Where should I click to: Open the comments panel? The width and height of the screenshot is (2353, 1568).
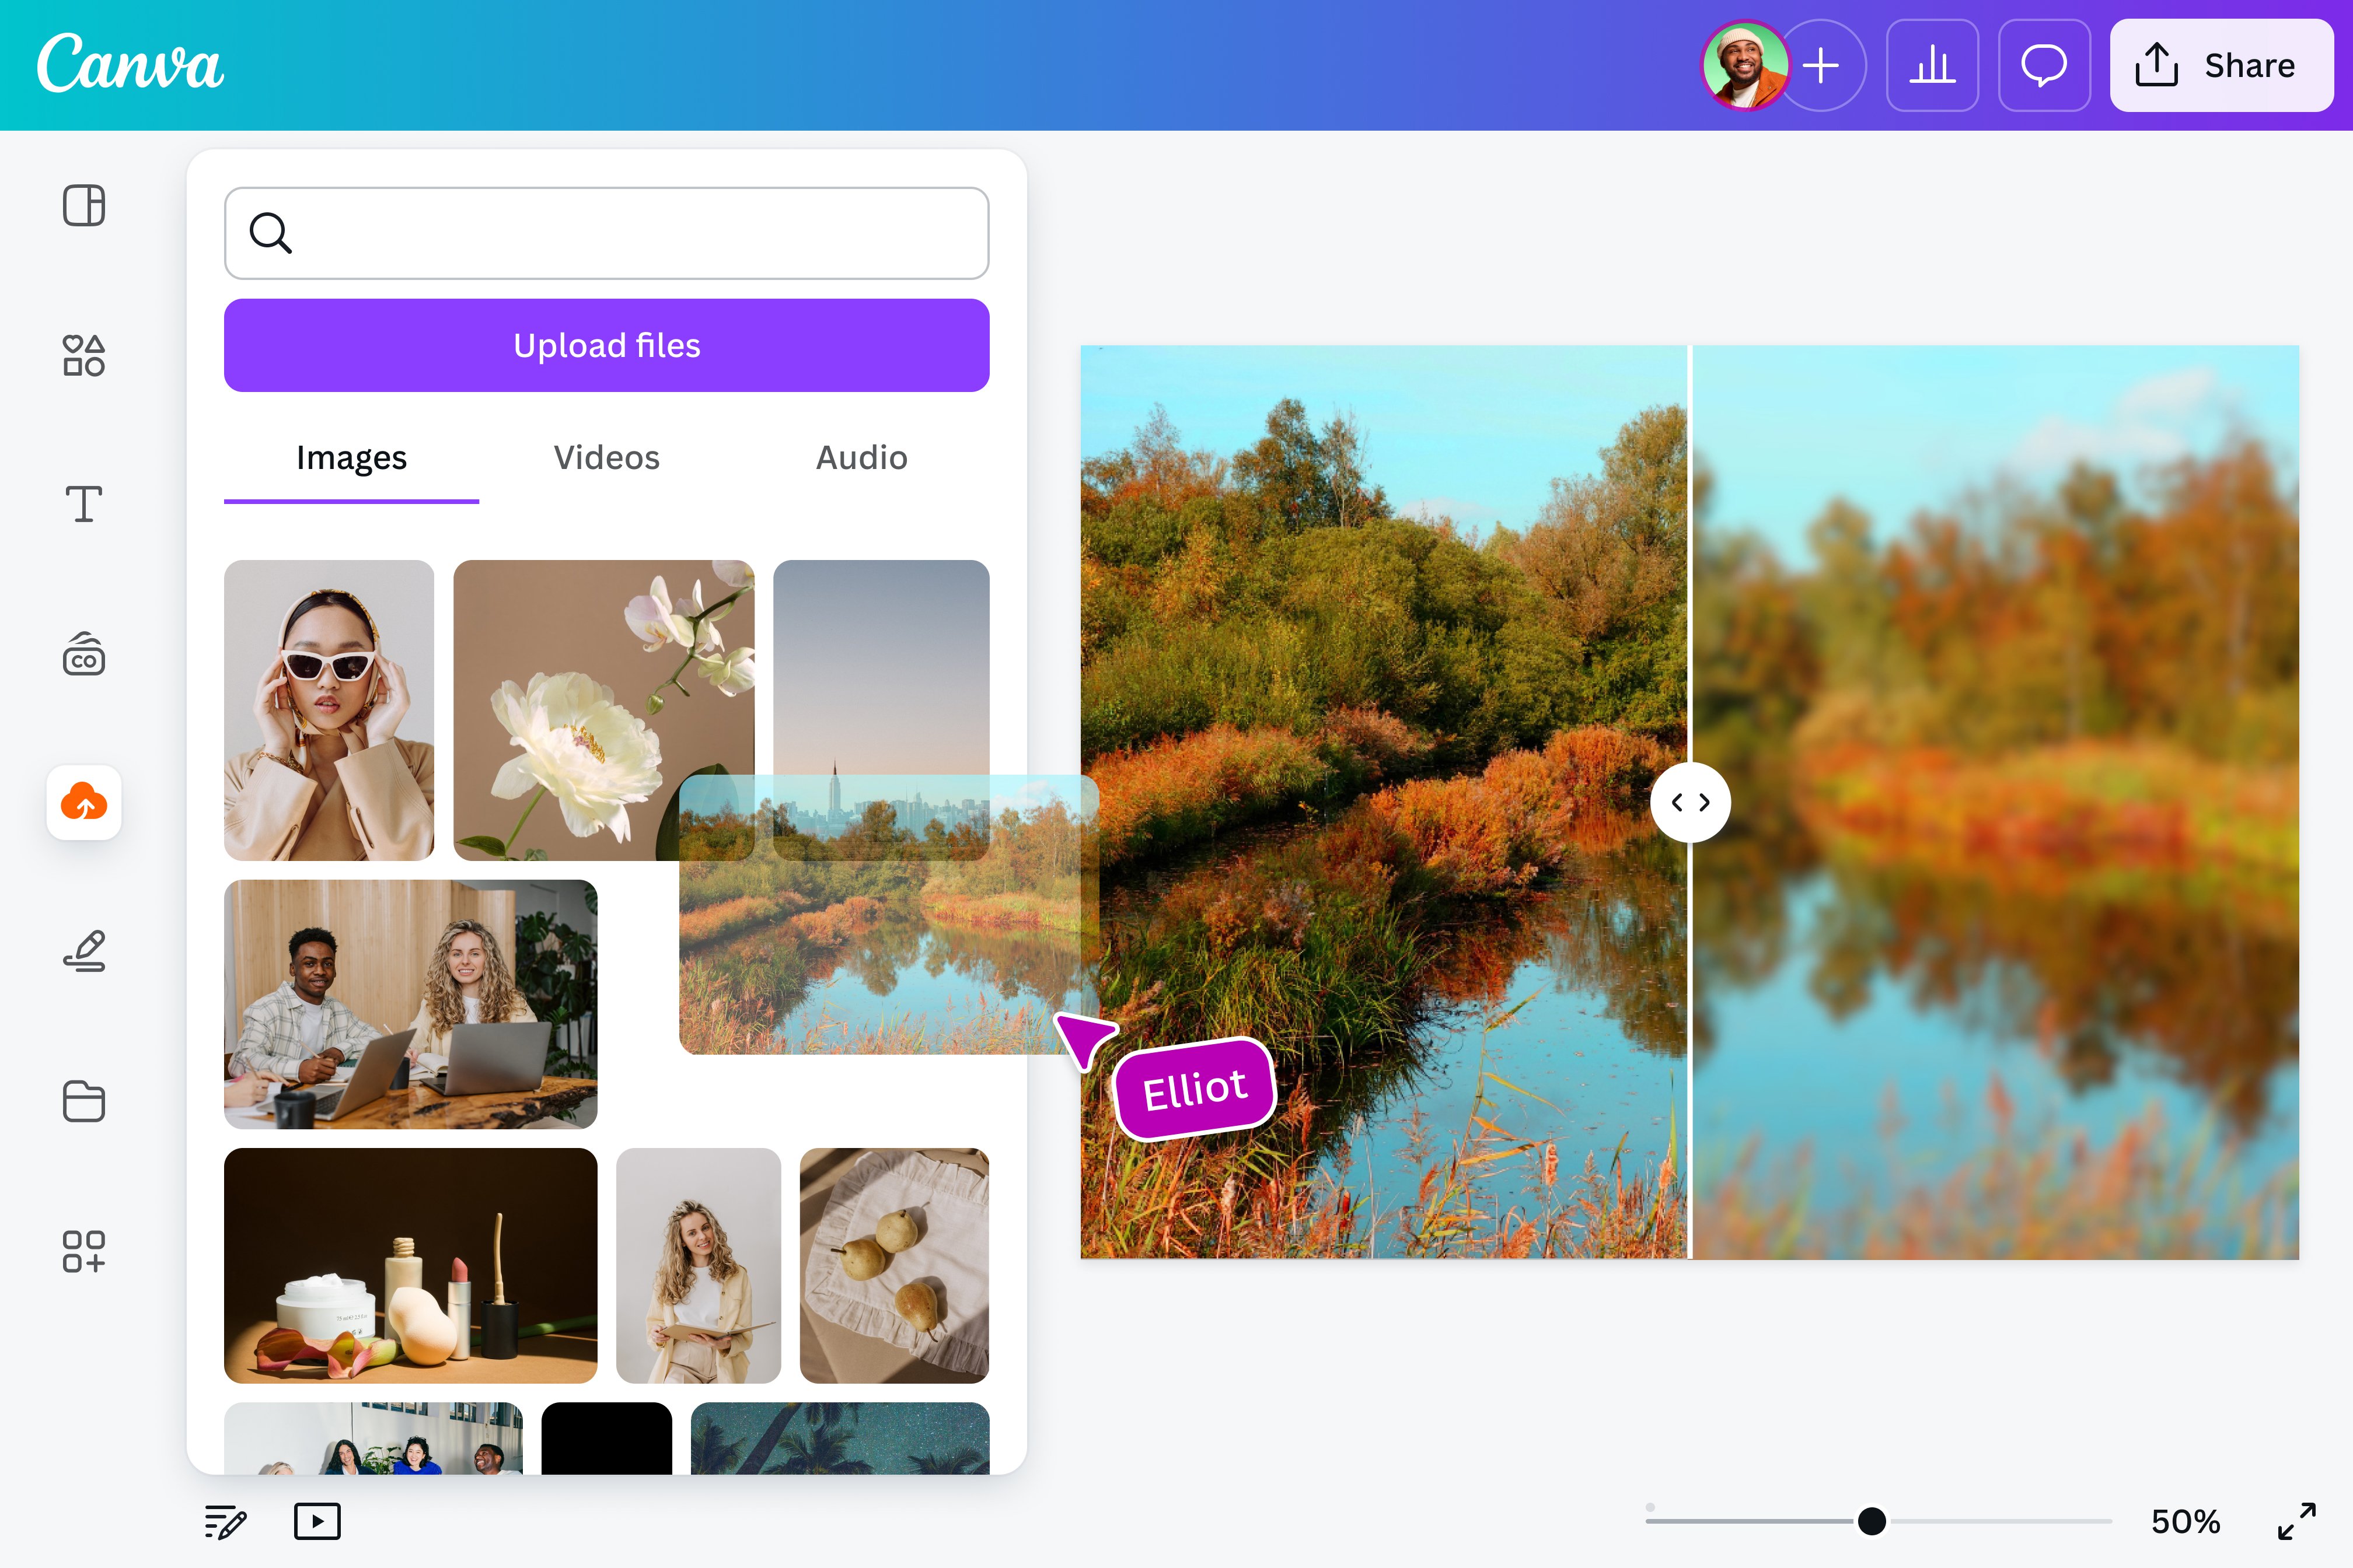point(2043,65)
